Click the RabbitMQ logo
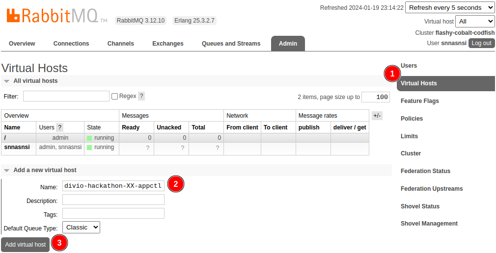 57,16
